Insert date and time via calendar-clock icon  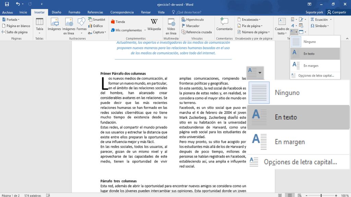(x=301, y=26)
